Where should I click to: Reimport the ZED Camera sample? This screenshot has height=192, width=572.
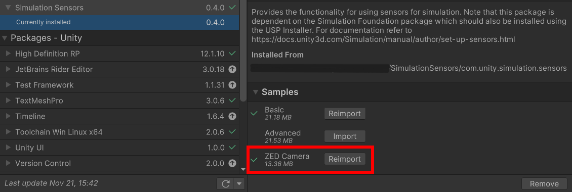[x=345, y=159]
